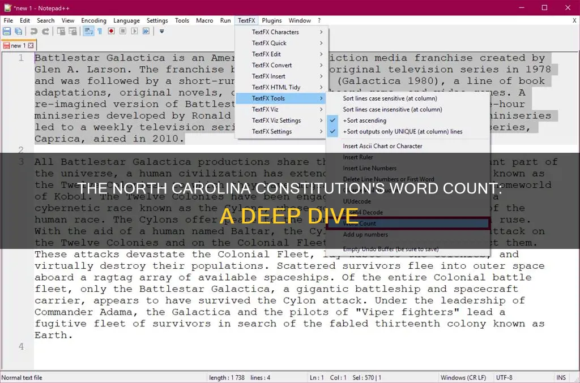Play the recorded macro
580x383 pixels.
(134, 31)
